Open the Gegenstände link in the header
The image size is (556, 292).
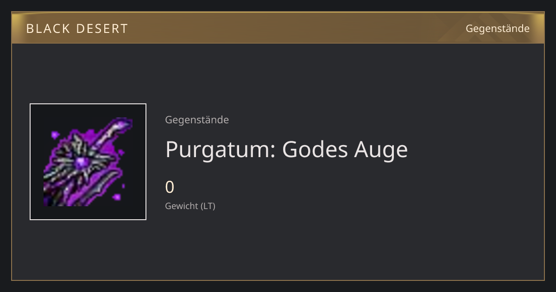click(x=497, y=28)
